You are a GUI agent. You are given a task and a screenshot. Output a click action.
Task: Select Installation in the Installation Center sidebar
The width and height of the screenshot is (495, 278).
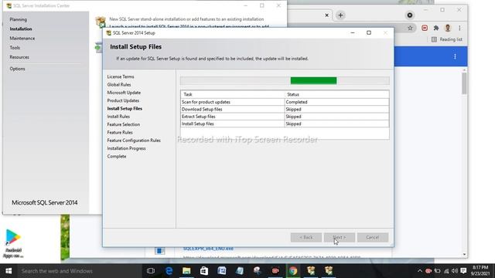(21, 29)
